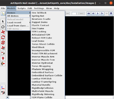
Task: Reset simulation with the rewind-to-start button
Action: click(89, 13)
